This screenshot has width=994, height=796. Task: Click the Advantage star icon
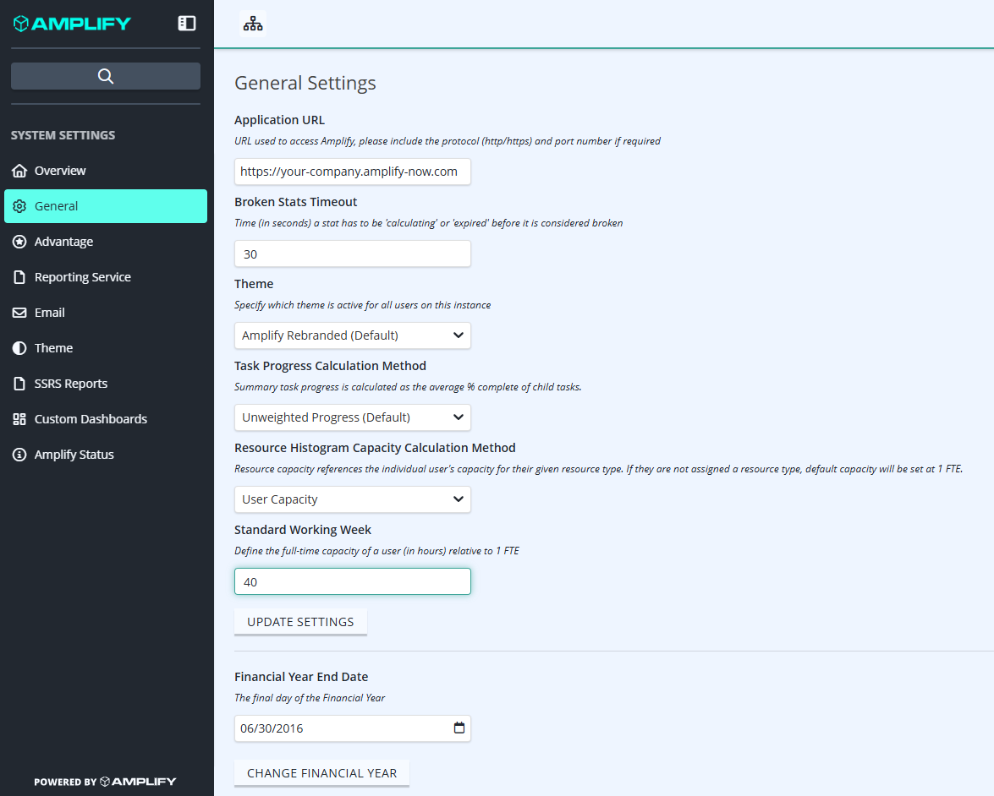pyautogui.click(x=19, y=242)
